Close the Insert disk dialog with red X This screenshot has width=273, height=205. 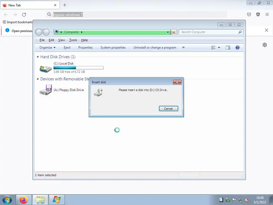(x=177, y=82)
